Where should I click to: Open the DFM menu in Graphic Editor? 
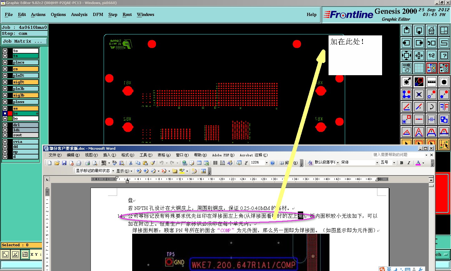coord(98,14)
